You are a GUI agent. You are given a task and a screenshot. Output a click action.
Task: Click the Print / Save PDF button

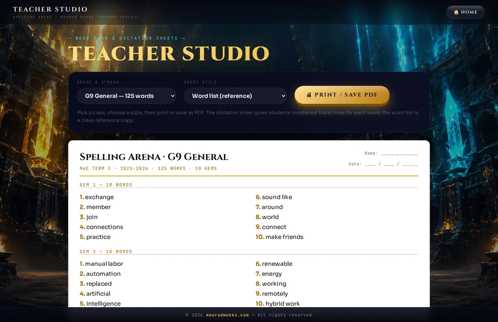342,95
